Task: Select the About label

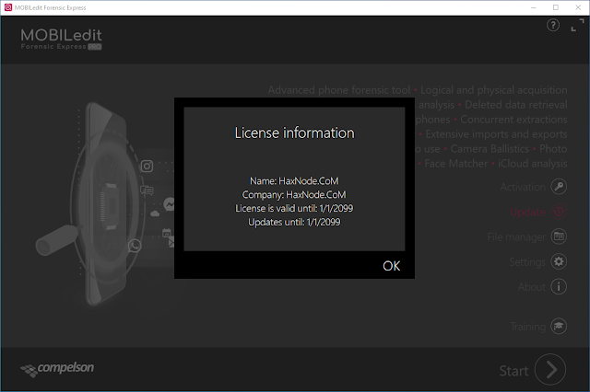Action: coord(532,287)
